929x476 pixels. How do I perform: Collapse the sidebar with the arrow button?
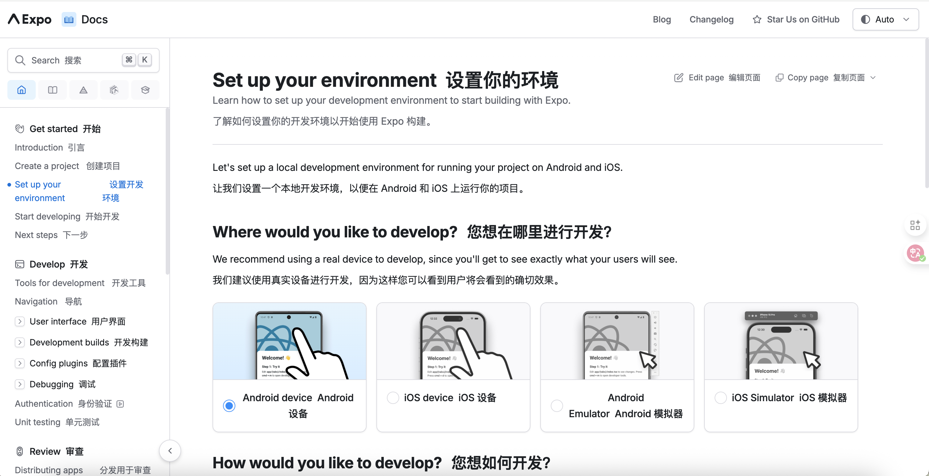169,450
